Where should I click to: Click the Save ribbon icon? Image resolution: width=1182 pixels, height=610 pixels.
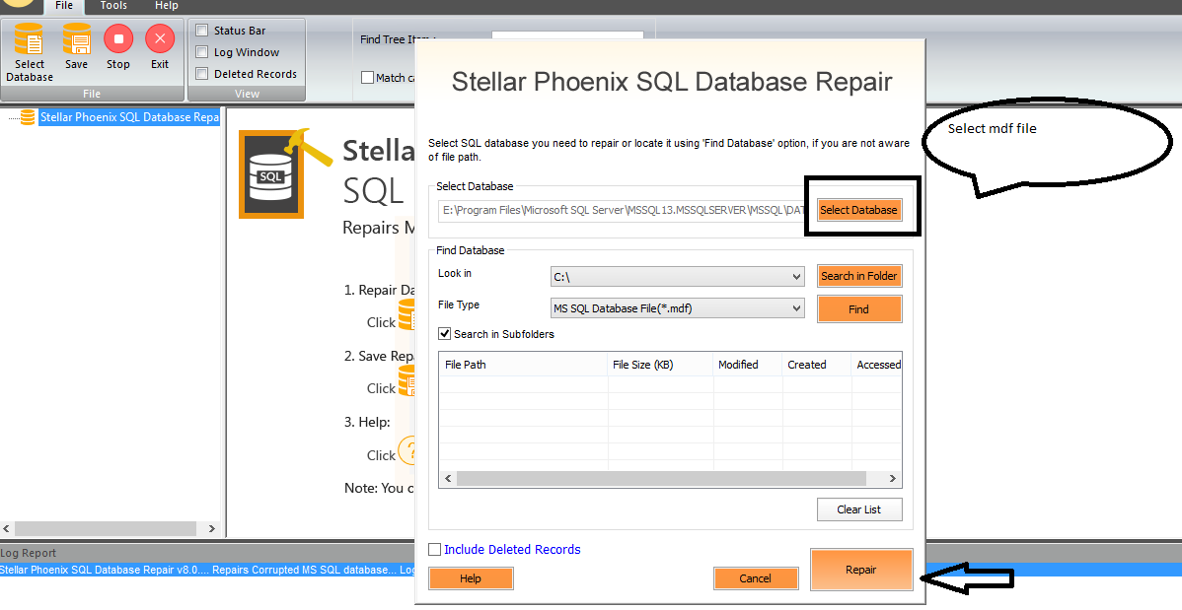(76, 46)
